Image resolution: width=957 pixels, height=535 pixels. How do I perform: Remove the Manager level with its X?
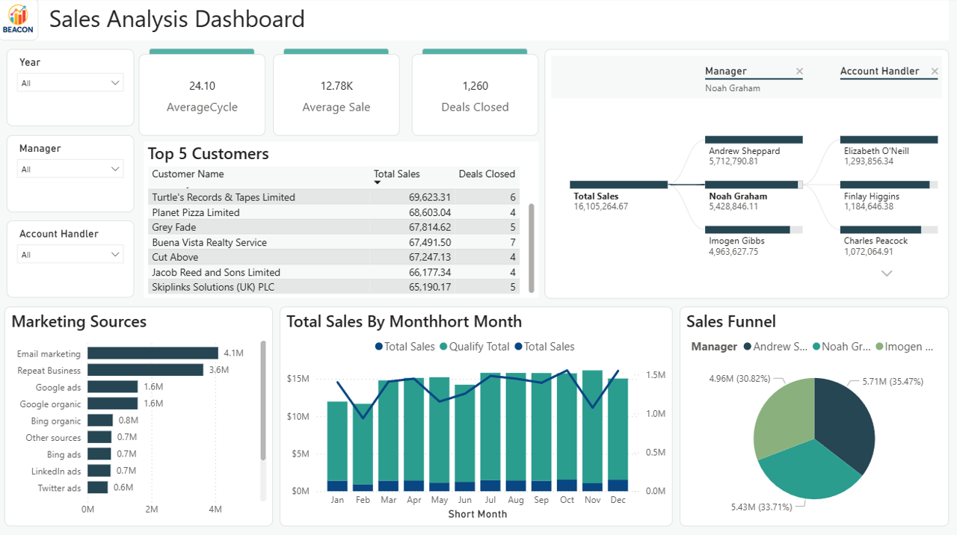point(799,72)
